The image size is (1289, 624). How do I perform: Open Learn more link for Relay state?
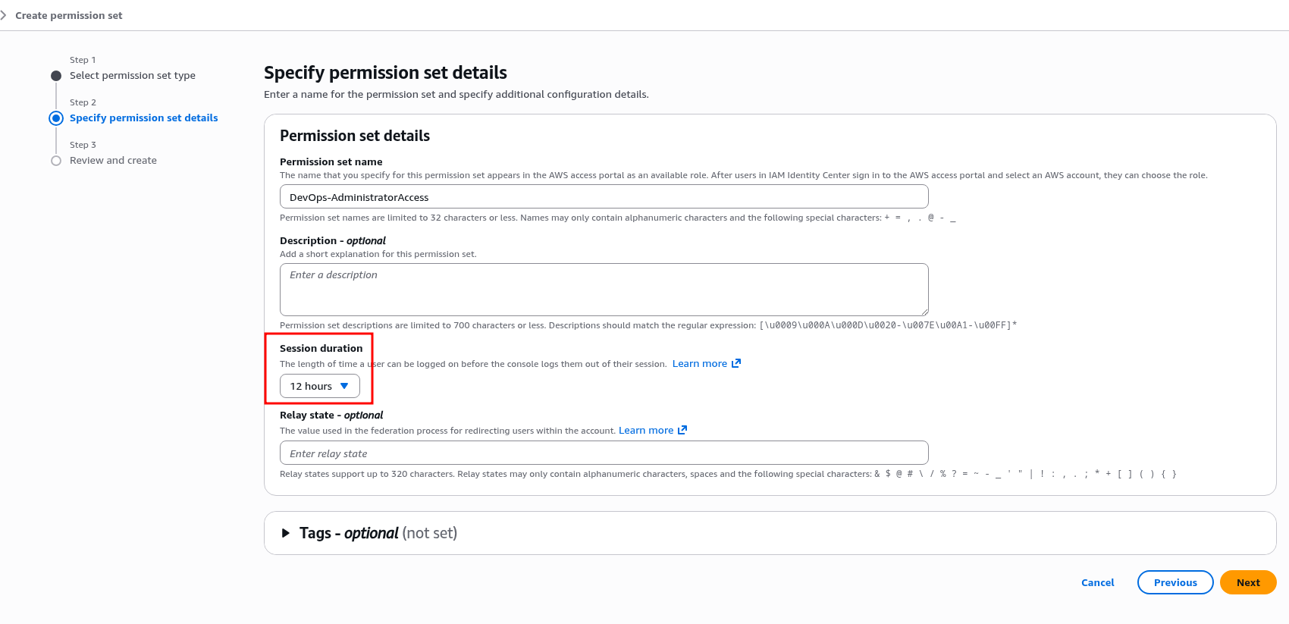click(x=645, y=431)
